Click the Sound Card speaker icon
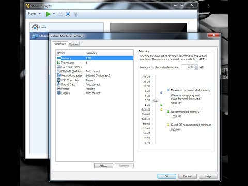This screenshot has width=248, height=186. (x=59, y=84)
